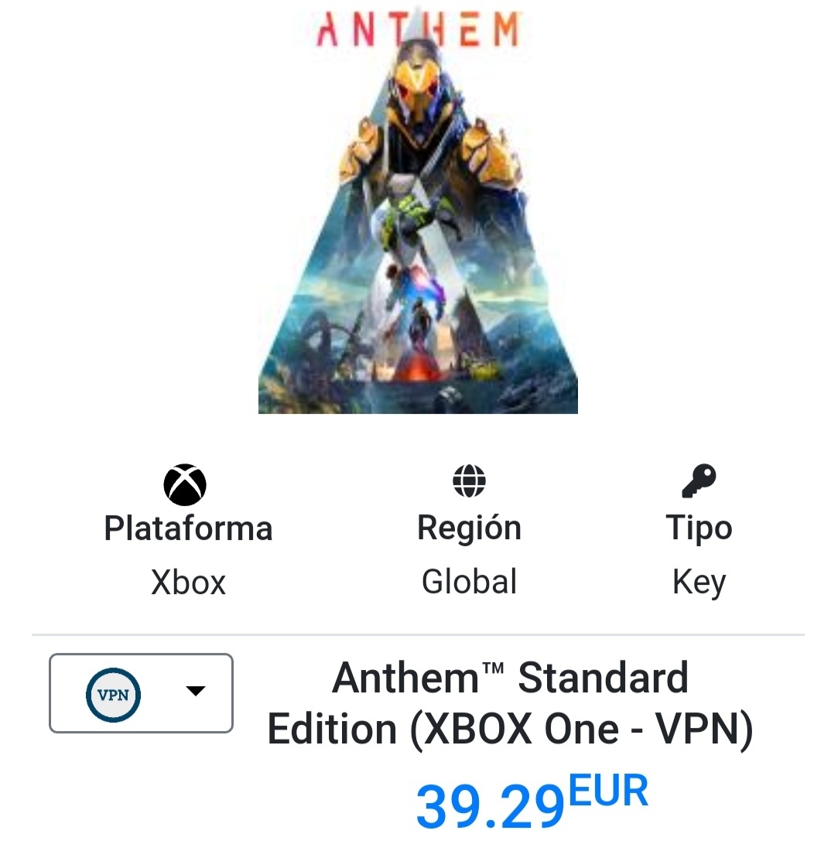Click the Xbox logo icon
This screenshot has width=831, height=844.
point(185,484)
